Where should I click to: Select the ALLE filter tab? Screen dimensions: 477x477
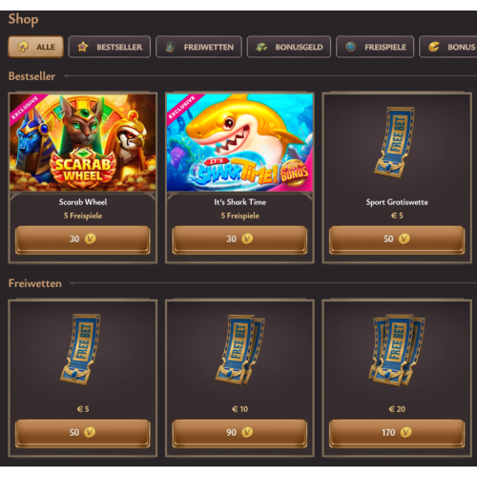pyautogui.click(x=35, y=47)
